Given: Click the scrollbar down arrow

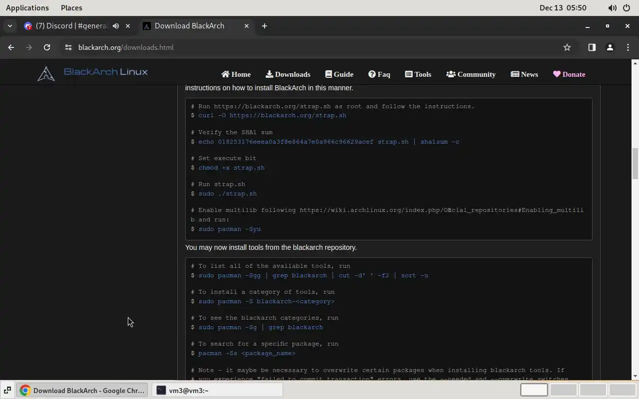Looking at the screenshot, I should [x=635, y=376].
